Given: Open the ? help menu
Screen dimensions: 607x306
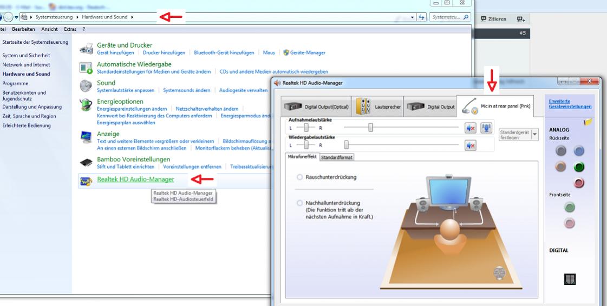Looking at the screenshot, I should click(83, 29).
